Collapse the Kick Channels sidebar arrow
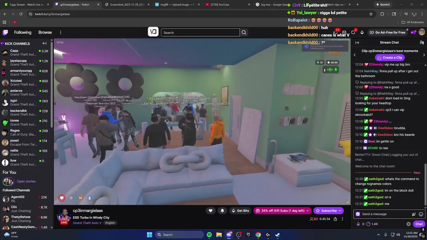 click(x=44, y=43)
